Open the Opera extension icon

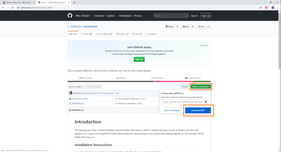[266, 8]
